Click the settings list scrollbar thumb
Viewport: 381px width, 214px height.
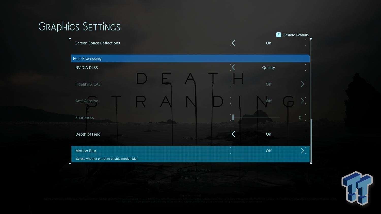coord(311,141)
